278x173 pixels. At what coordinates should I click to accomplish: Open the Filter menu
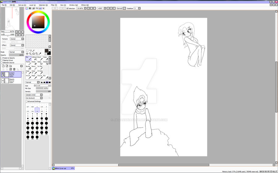pos(54,5)
